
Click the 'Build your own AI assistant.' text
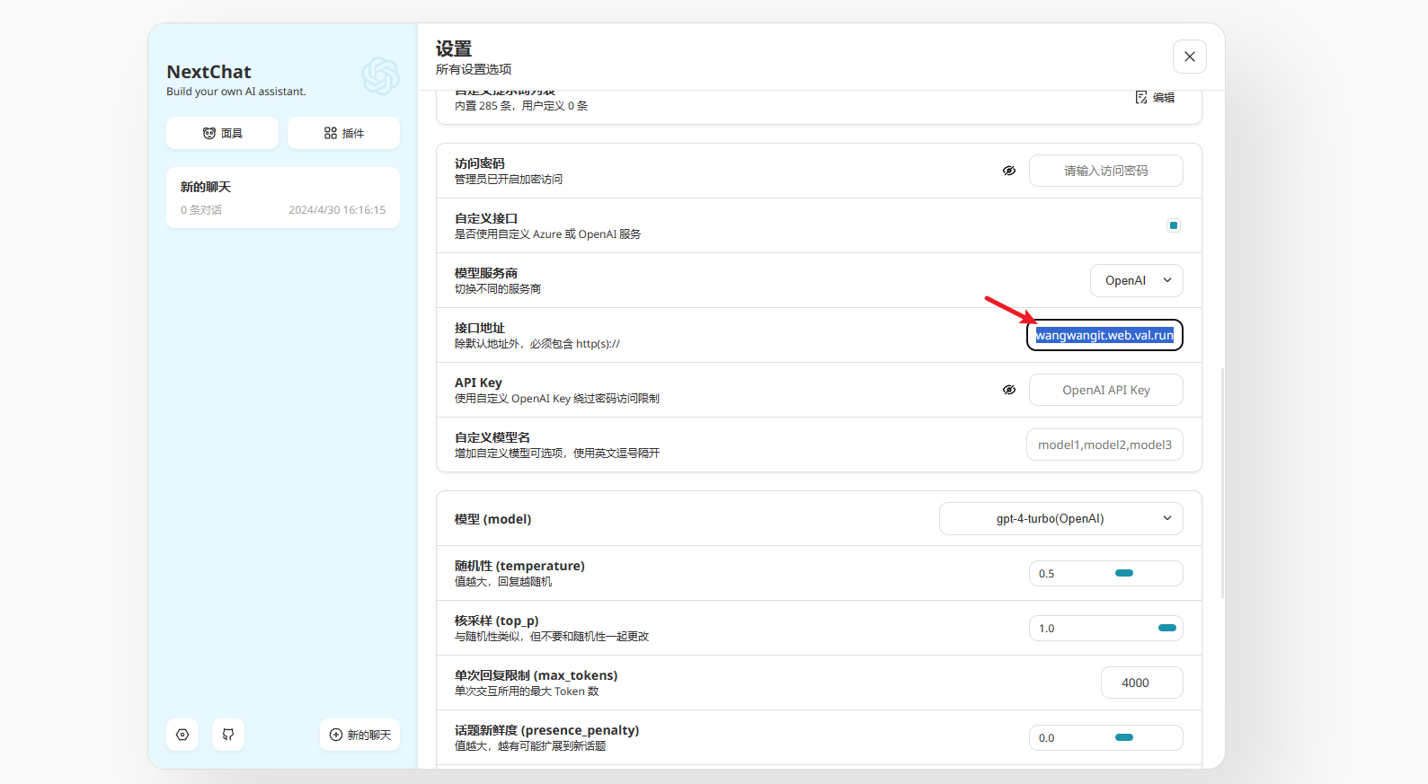(x=236, y=92)
